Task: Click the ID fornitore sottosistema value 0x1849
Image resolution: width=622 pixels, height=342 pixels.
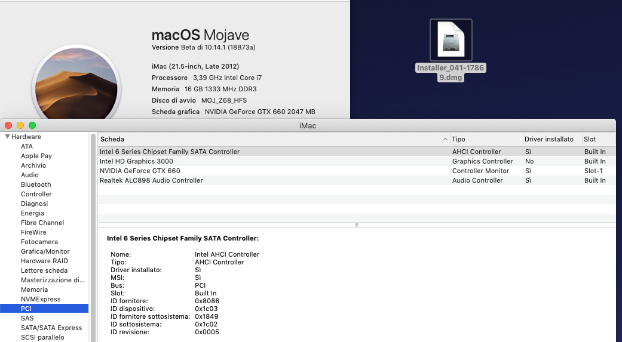Action: point(206,316)
